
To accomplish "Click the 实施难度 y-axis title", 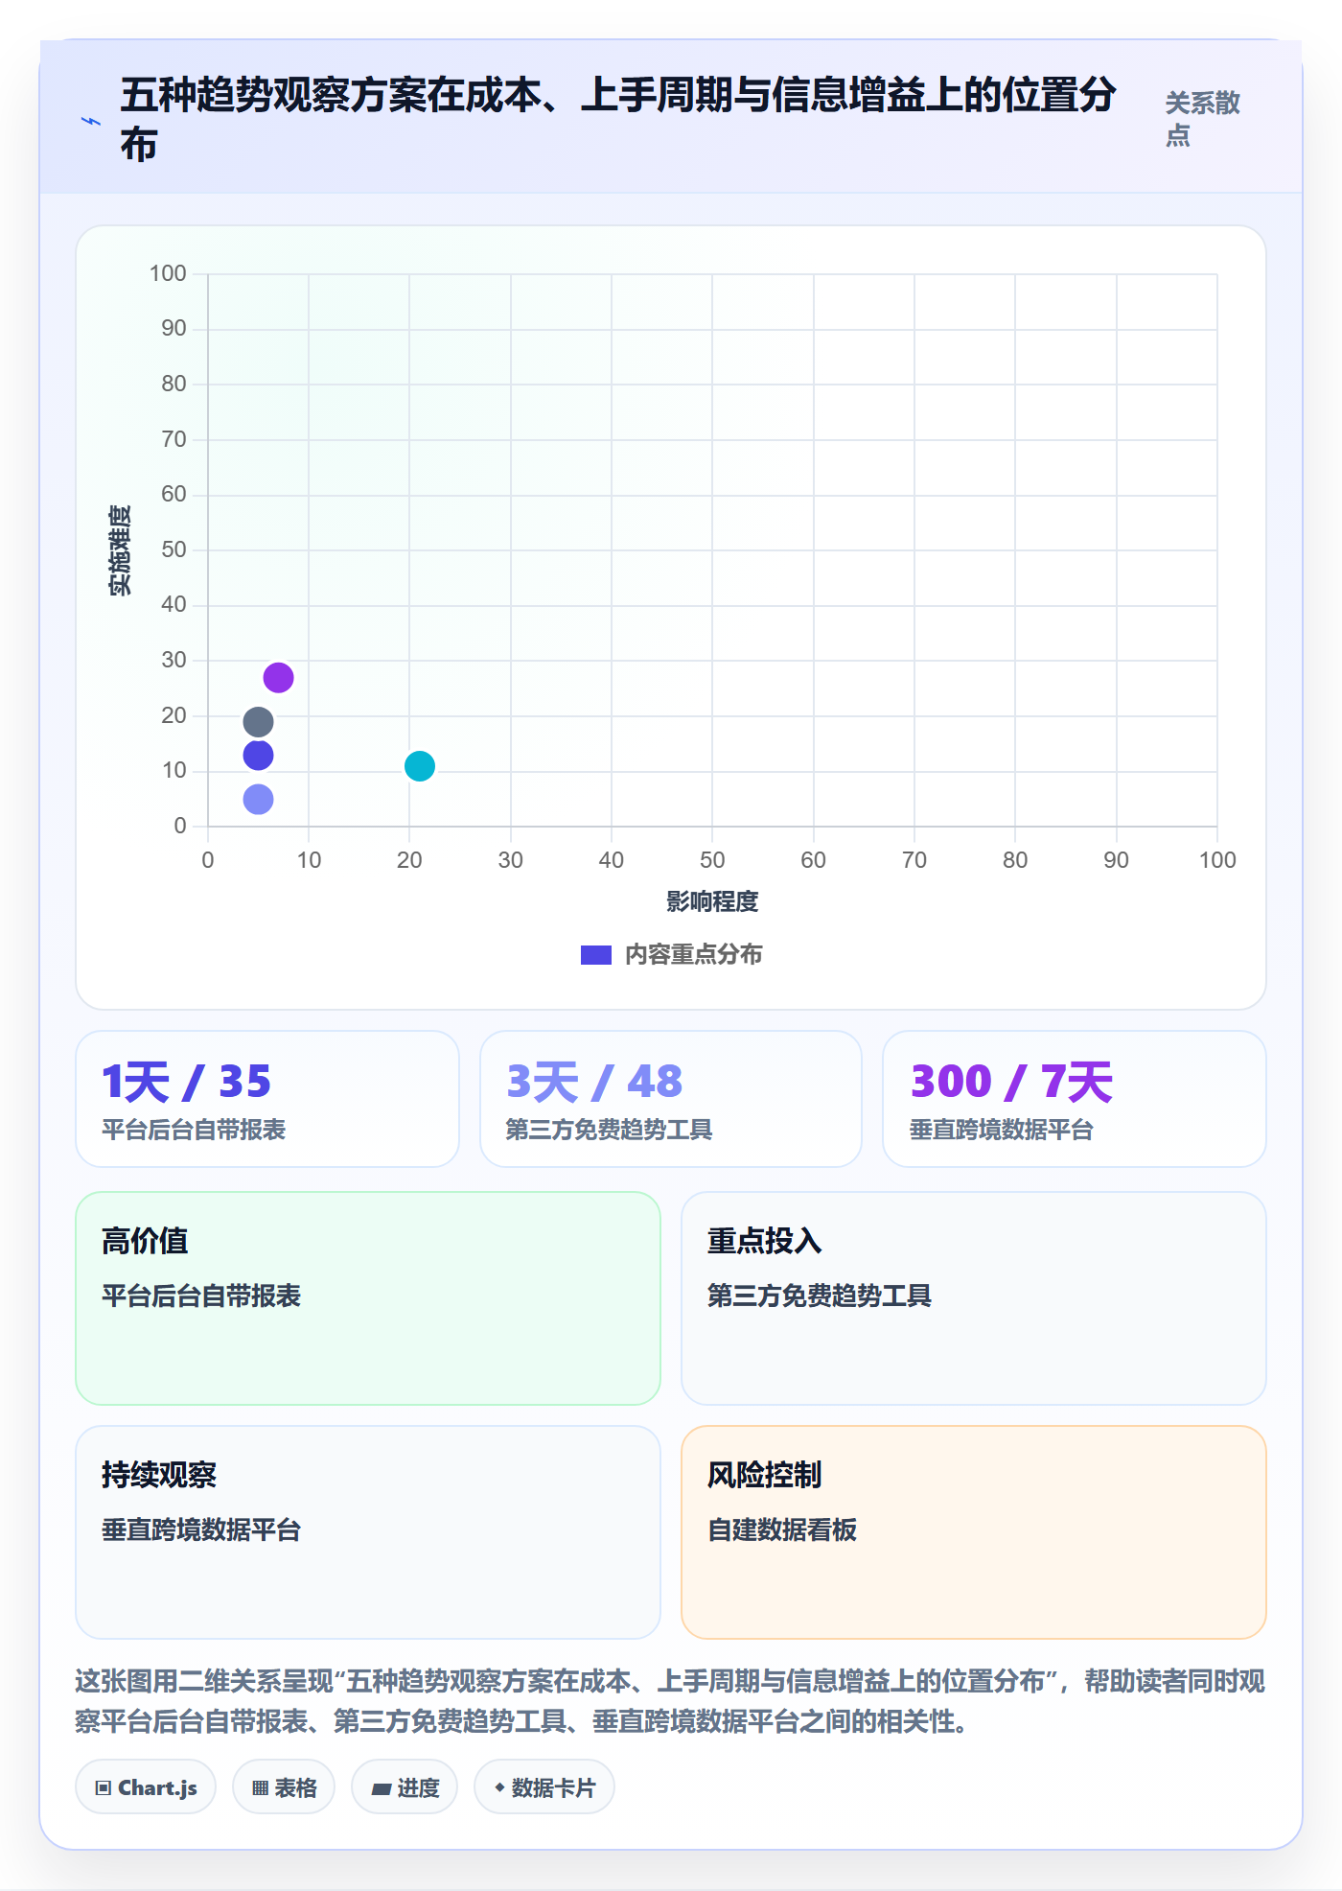I will pyautogui.click(x=120, y=549).
